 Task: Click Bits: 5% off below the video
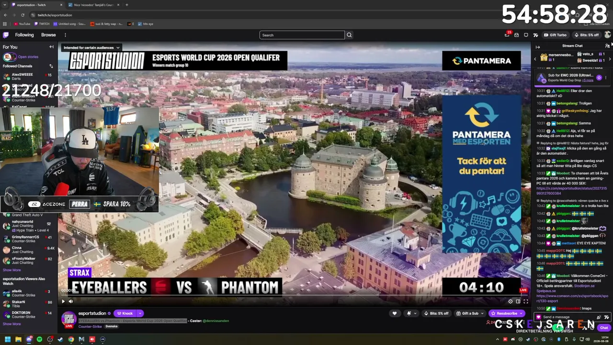[436, 313]
